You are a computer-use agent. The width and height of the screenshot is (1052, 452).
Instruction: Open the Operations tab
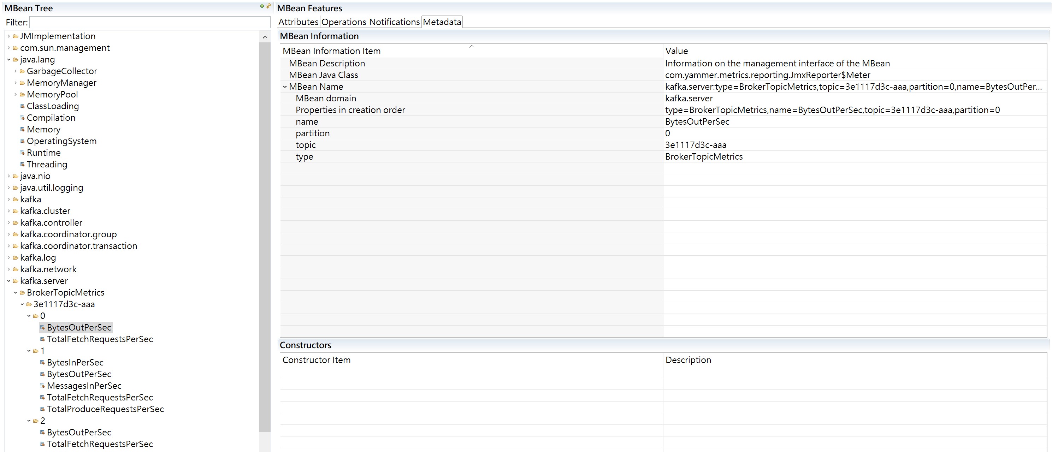(x=343, y=22)
